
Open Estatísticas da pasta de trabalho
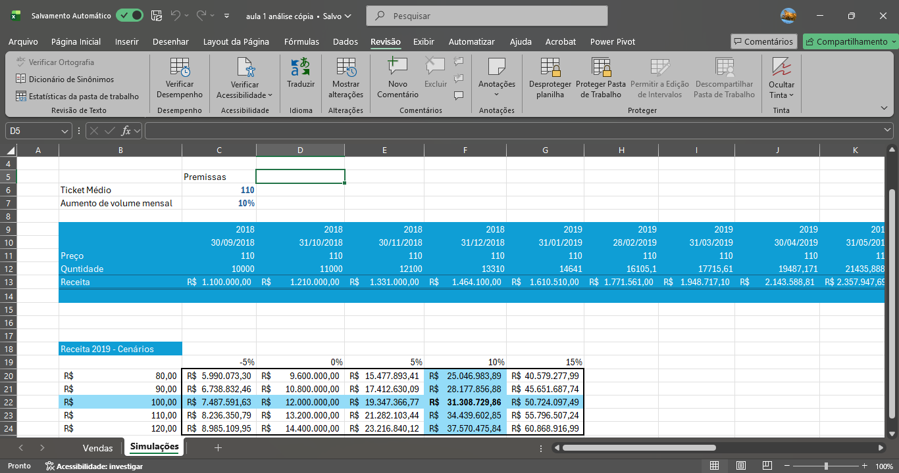click(77, 96)
